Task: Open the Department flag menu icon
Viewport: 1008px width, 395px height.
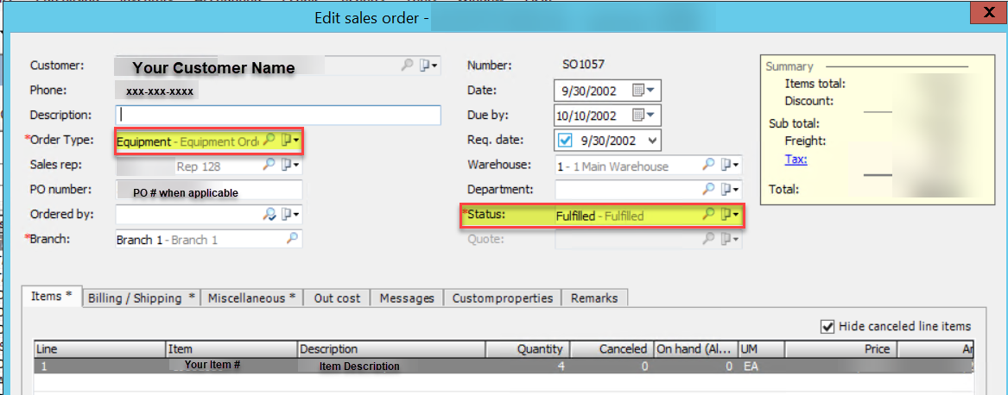Action: pos(730,189)
